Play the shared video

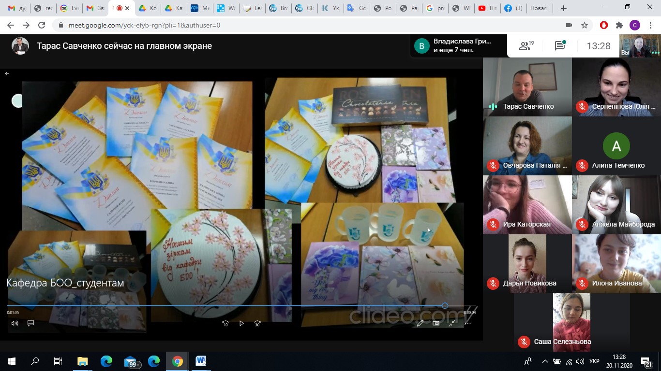tap(241, 323)
